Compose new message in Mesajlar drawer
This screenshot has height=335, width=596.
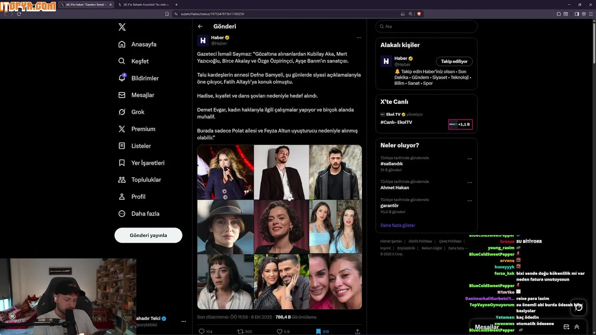[566, 327]
